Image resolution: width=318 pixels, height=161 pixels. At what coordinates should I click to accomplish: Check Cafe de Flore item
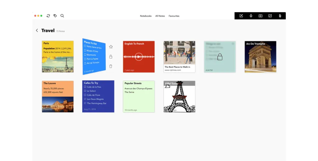85,95
